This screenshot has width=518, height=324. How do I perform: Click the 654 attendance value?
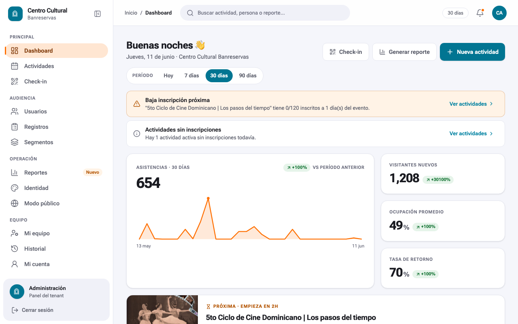point(148,183)
